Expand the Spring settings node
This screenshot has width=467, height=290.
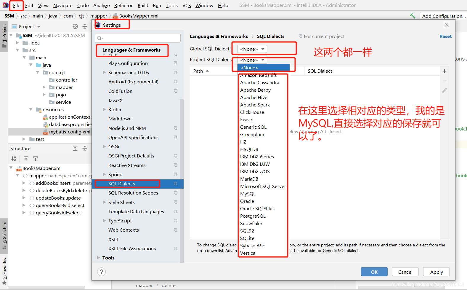tap(104, 174)
